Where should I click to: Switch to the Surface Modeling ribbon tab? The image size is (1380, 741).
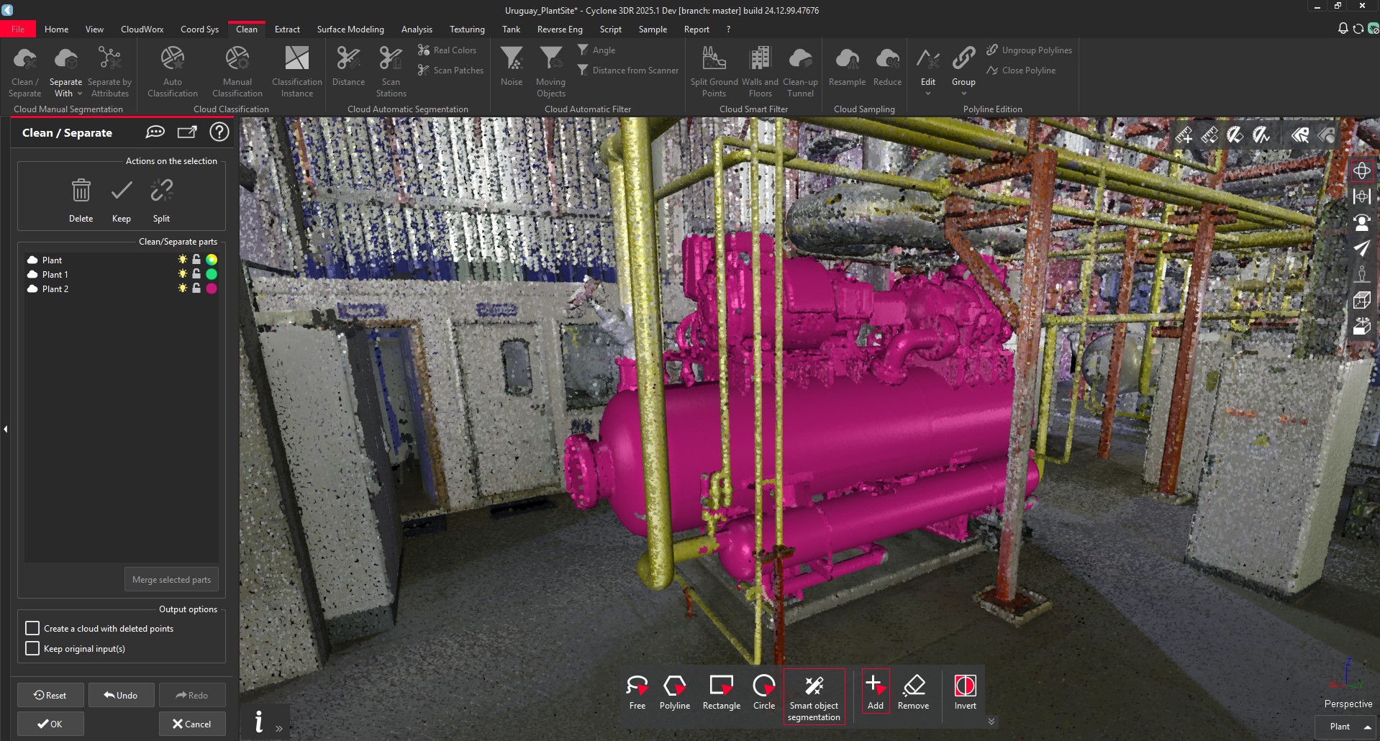coord(350,29)
